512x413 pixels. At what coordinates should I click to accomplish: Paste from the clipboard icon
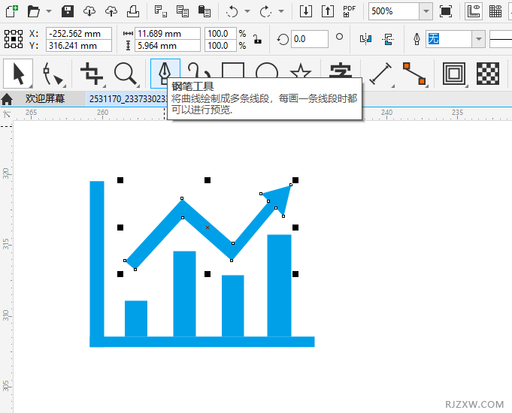204,11
